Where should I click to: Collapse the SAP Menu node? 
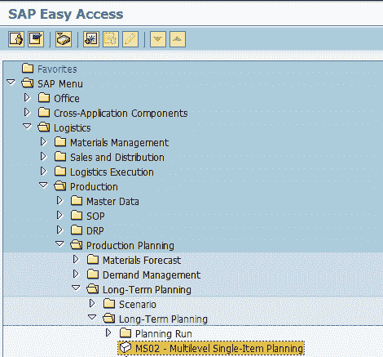tap(11, 82)
